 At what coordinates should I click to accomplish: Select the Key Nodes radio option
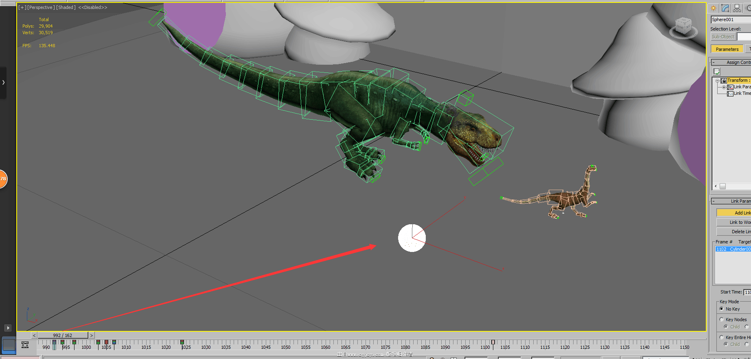pos(722,320)
